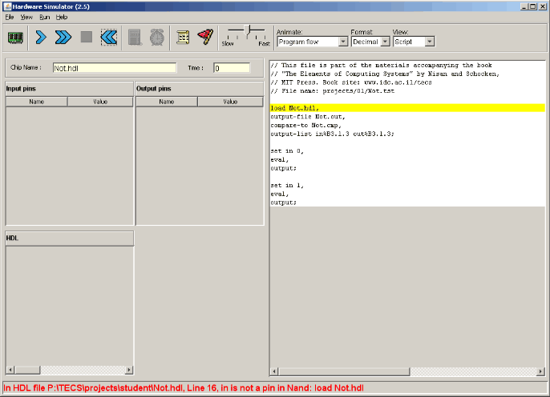This screenshot has height=397, width=550.
Task: Open the Help menu
Action: [x=62, y=17]
